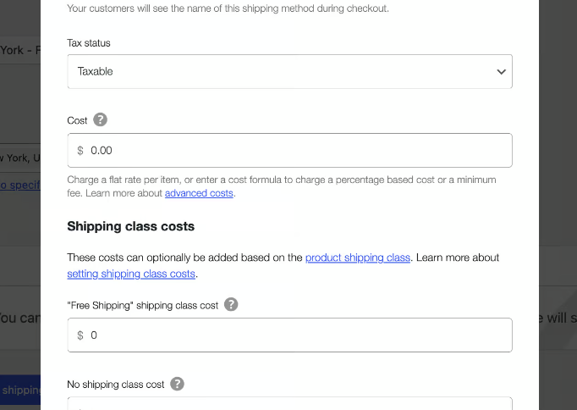Open the "setting shipping class costs" link

click(x=131, y=274)
